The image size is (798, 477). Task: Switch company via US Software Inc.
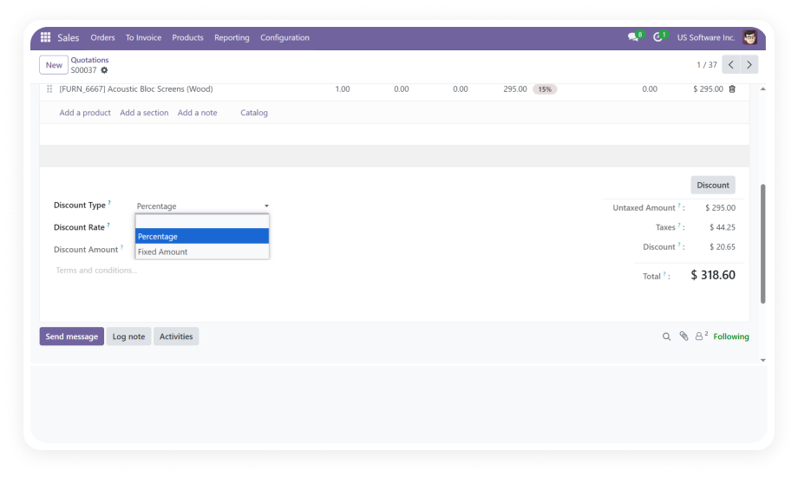(706, 37)
